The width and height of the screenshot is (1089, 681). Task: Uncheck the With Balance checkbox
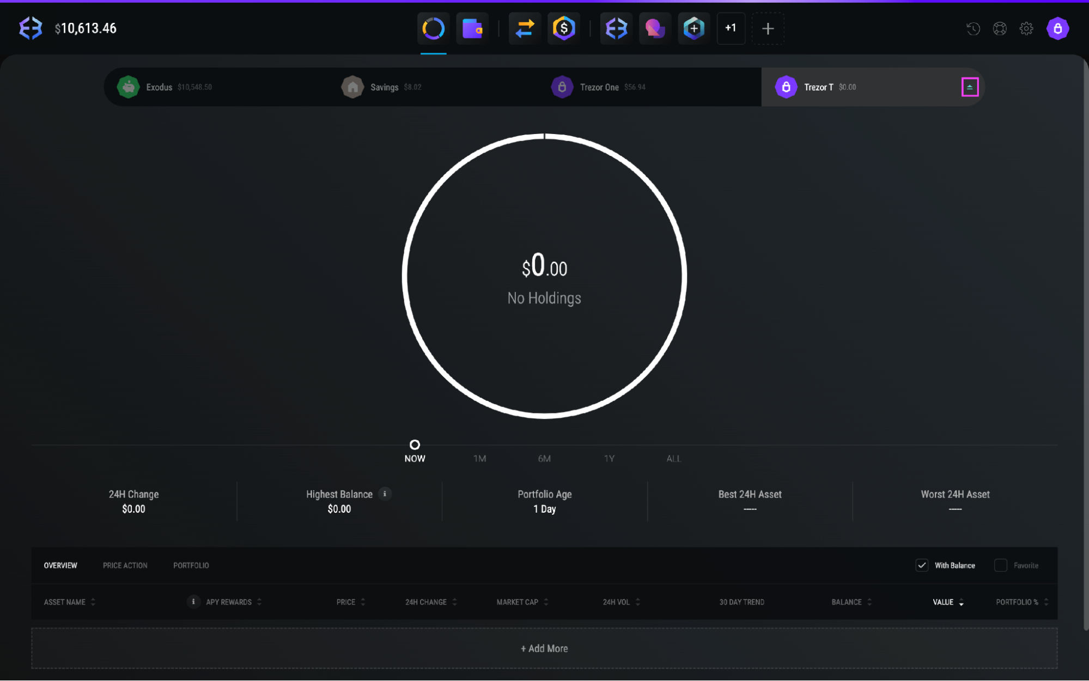pyautogui.click(x=922, y=566)
